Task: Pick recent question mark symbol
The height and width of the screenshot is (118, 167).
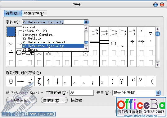Action: pos(123,81)
